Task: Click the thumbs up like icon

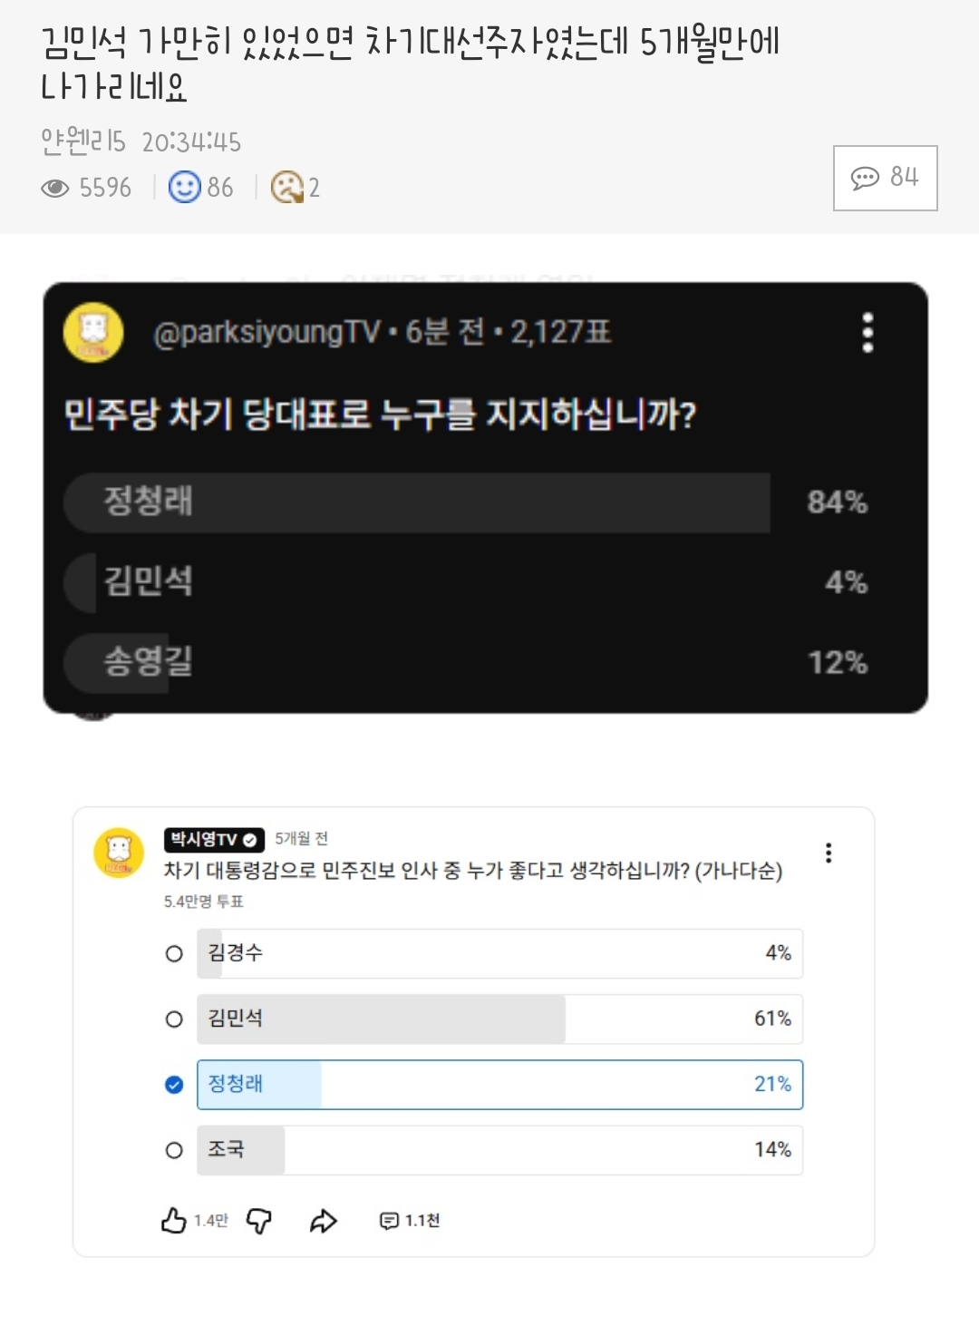Action: (174, 1221)
